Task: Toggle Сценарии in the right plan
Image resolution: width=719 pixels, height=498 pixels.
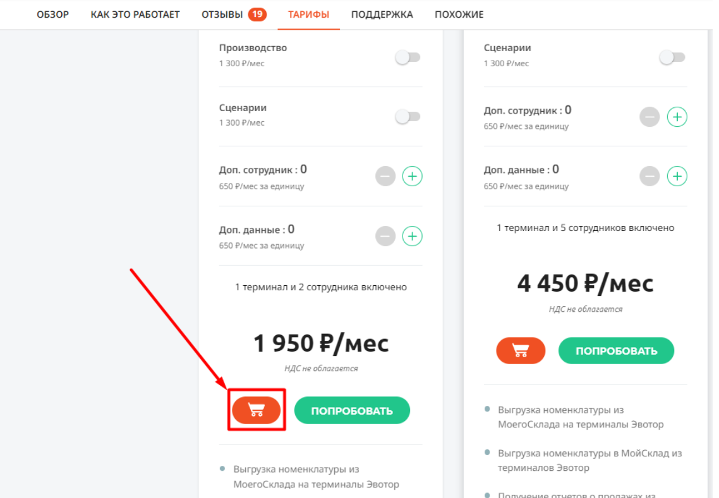Action: pyautogui.click(x=672, y=57)
